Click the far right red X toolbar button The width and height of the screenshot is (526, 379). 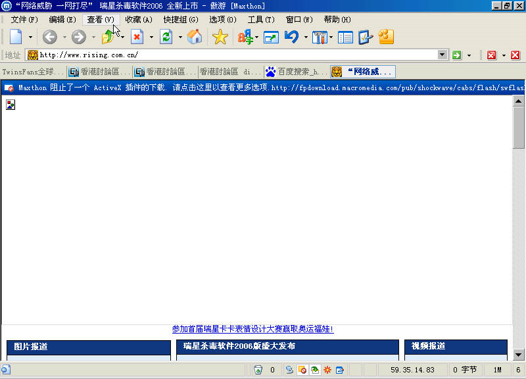tap(515, 55)
